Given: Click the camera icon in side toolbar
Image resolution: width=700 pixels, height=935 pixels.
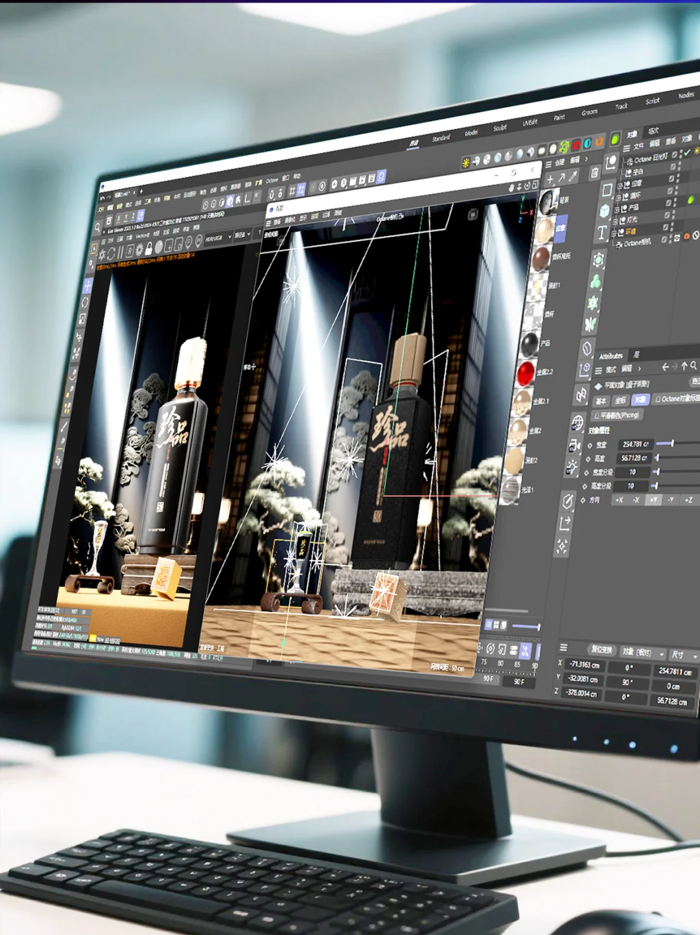Looking at the screenshot, I should coord(574,446).
